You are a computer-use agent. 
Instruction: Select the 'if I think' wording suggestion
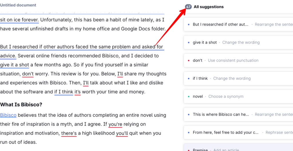pyautogui.click(x=237, y=78)
